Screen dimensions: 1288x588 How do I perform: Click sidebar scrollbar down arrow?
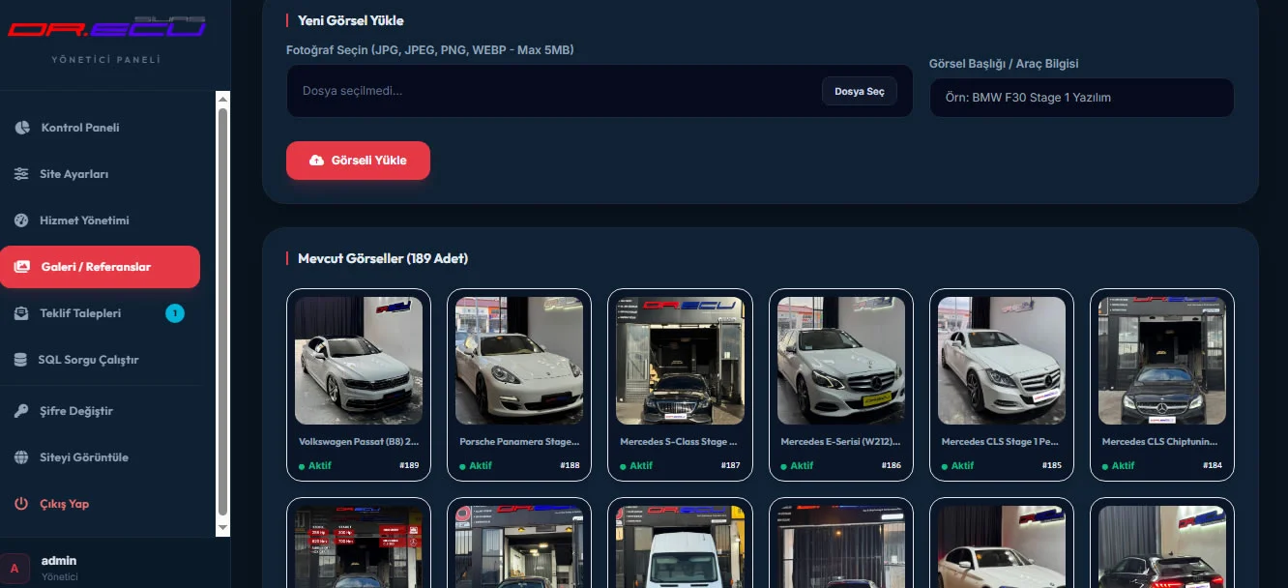coord(222,528)
